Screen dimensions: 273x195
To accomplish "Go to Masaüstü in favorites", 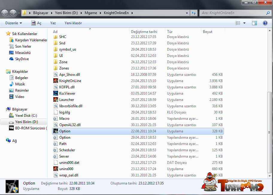I will click(x=19, y=53).
